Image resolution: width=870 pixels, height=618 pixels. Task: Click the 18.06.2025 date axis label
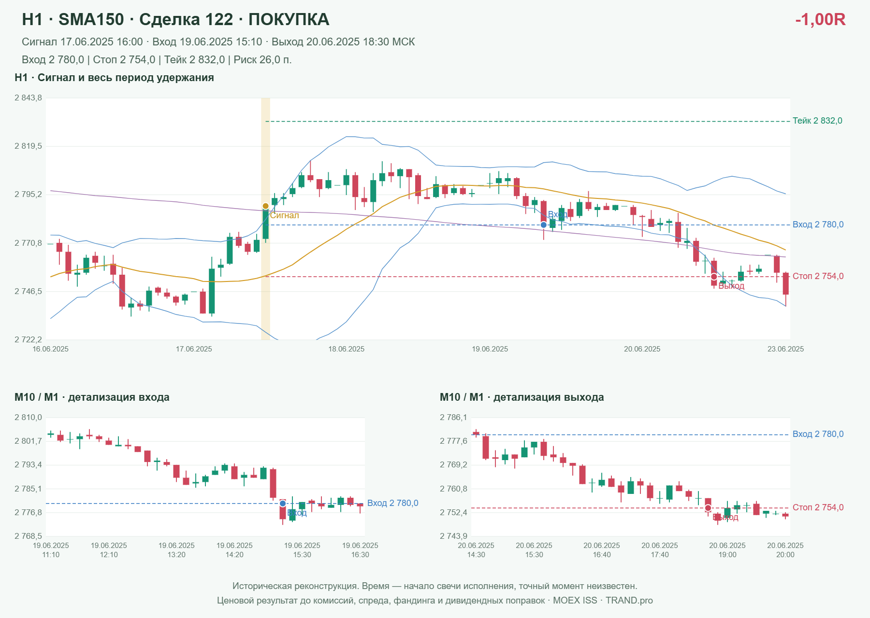[x=347, y=349]
